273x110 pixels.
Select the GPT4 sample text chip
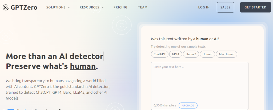(175, 54)
